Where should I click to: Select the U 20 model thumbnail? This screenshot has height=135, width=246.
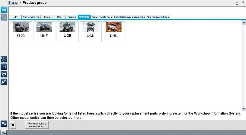[21, 32]
